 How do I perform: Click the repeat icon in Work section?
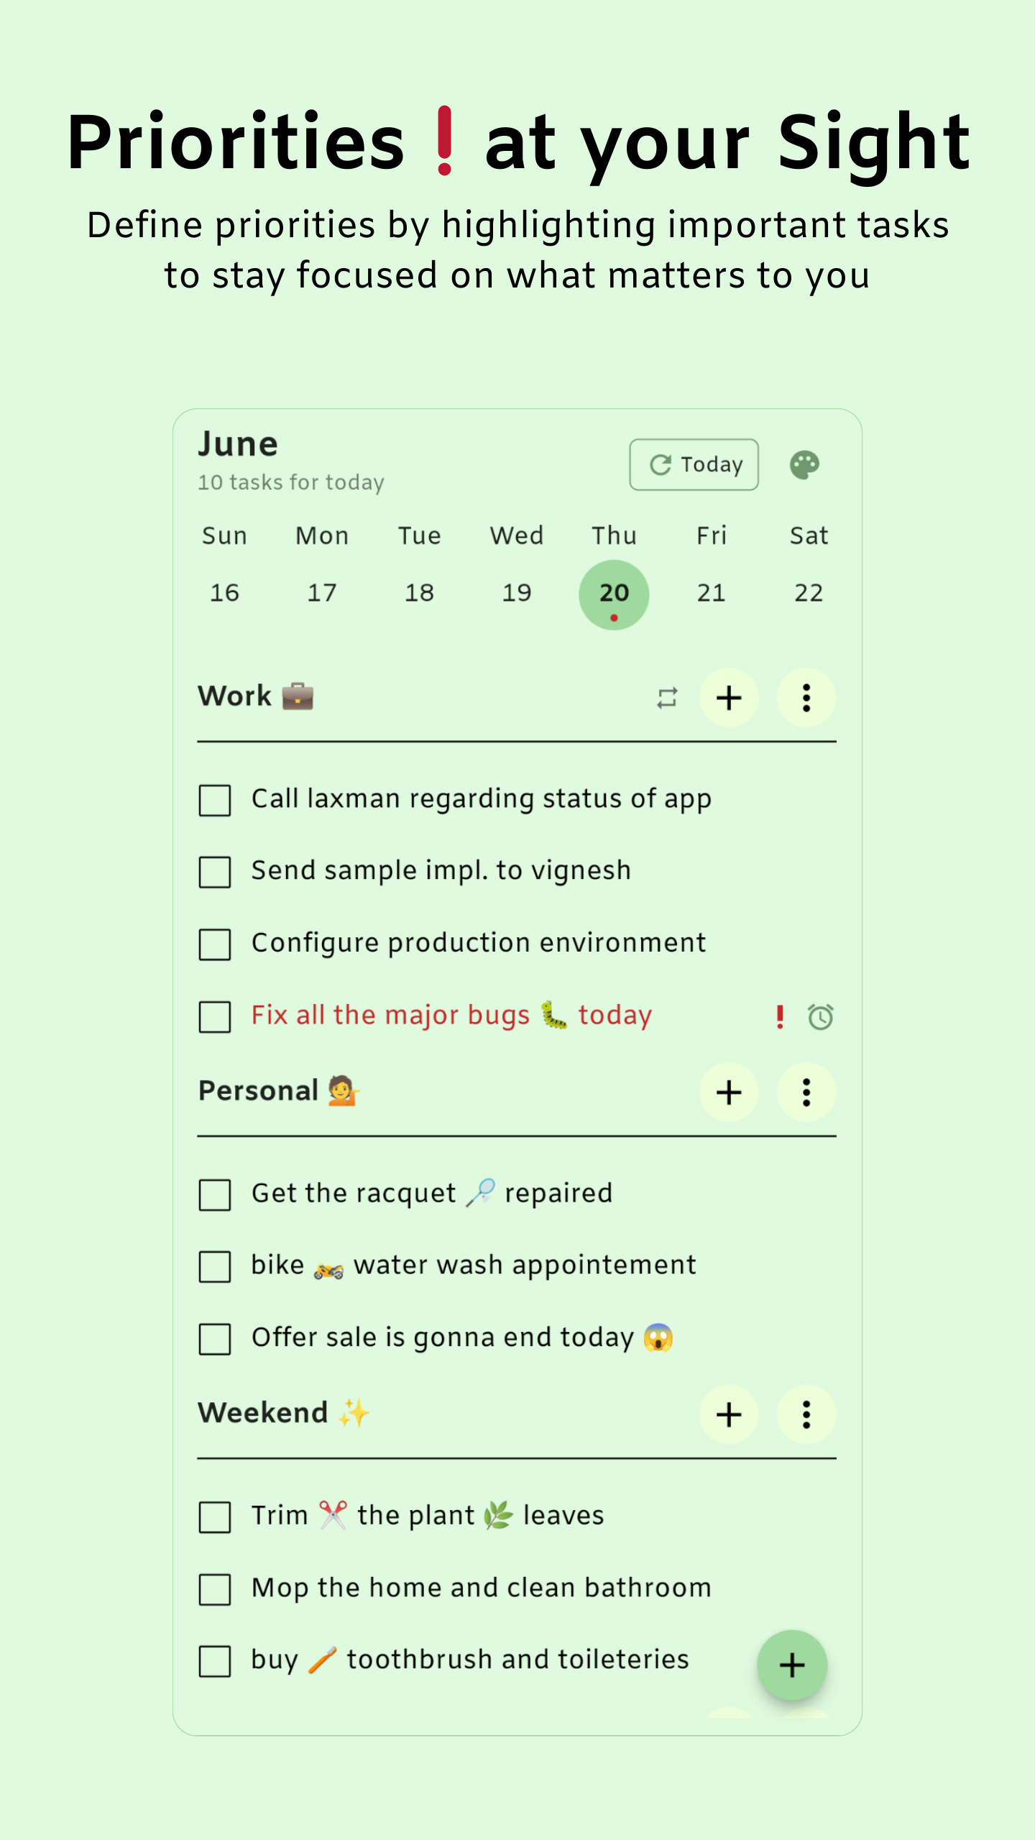click(x=667, y=698)
